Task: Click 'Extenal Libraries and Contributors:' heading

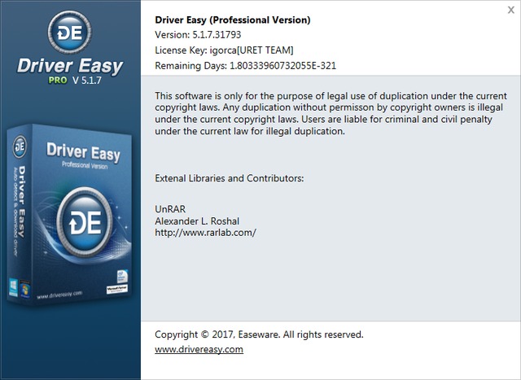Action: [x=230, y=178]
